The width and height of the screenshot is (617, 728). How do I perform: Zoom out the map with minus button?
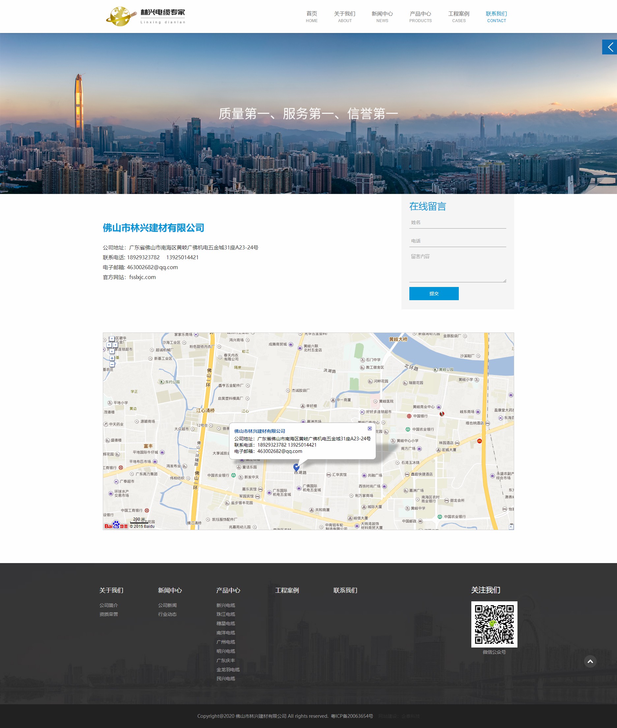pyautogui.click(x=112, y=364)
